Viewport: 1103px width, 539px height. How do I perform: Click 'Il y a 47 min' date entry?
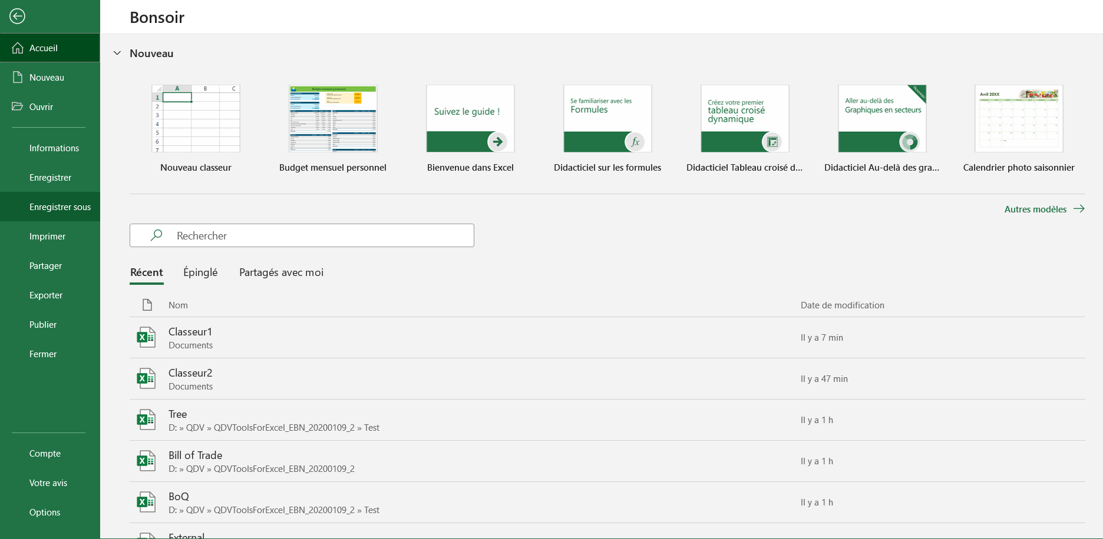pyautogui.click(x=824, y=378)
